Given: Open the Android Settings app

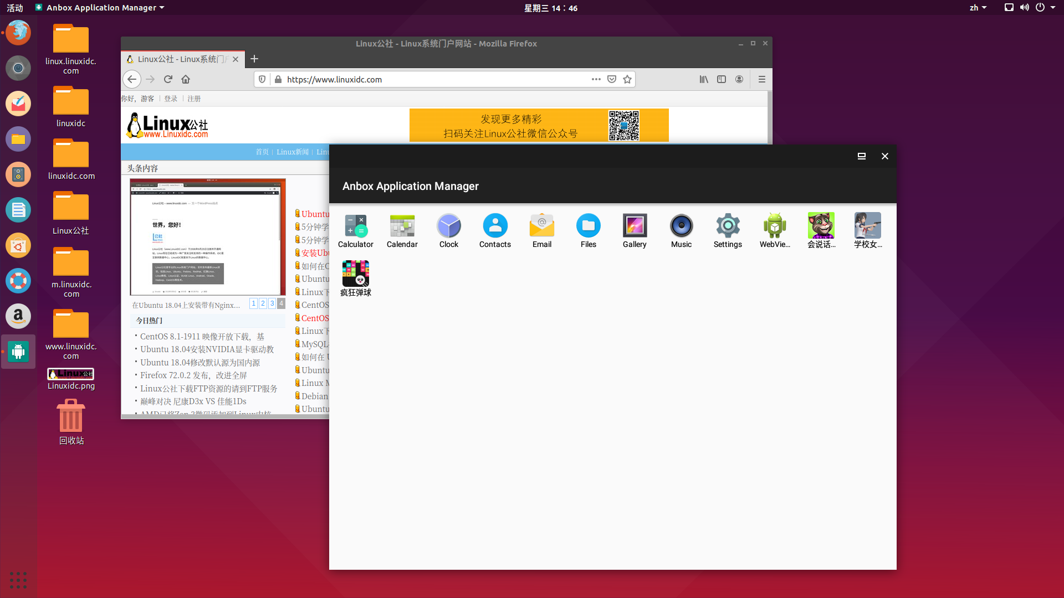Looking at the screenshot, I should pos(728,227).
